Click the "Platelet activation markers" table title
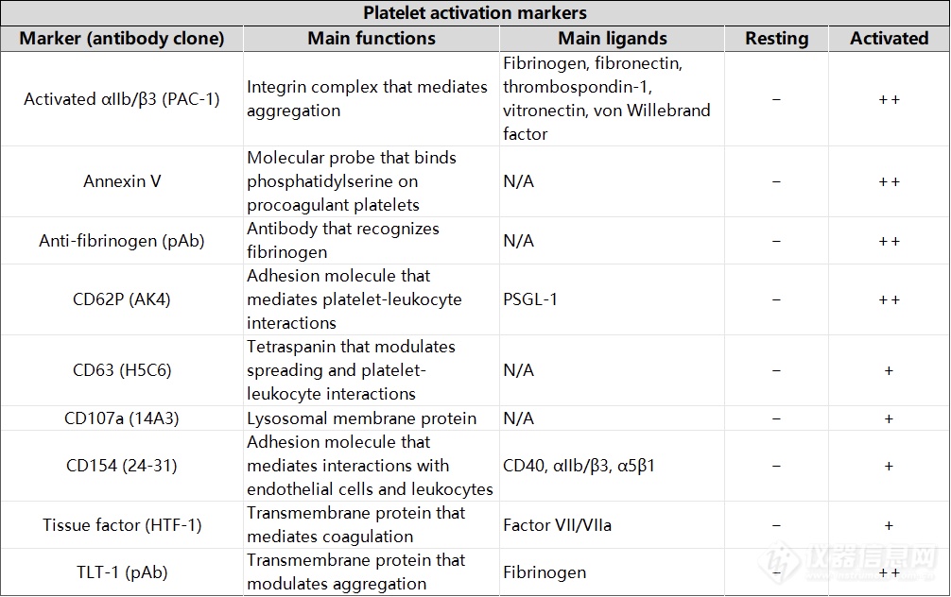The height and width of the screenshot is (597, 951). [x=475, y=13]
